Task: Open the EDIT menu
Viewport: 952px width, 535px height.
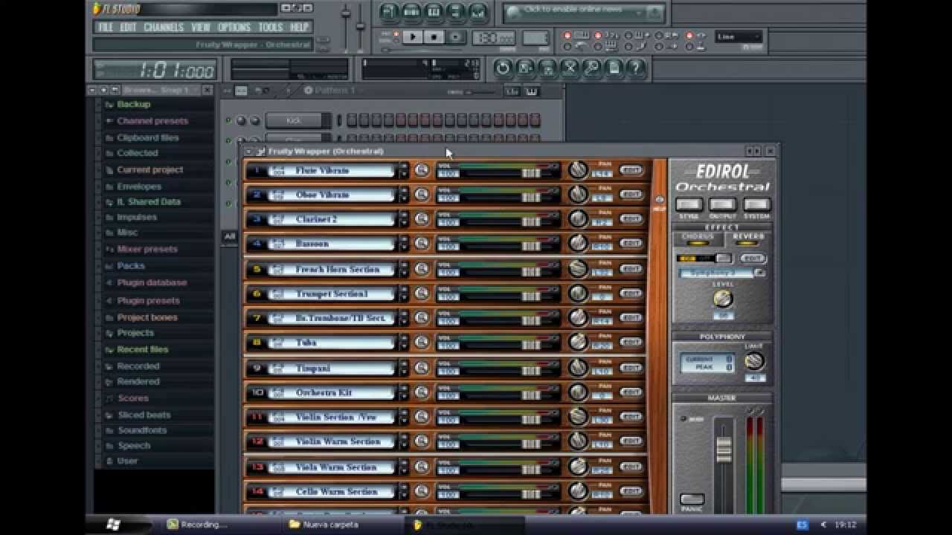Action: click(129, 27)
